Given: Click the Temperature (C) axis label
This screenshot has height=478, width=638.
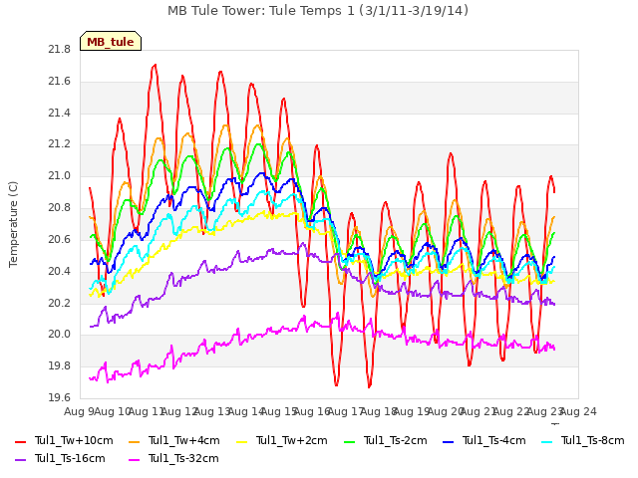Looking at the screenshot, I should click(x=13, y=224).
